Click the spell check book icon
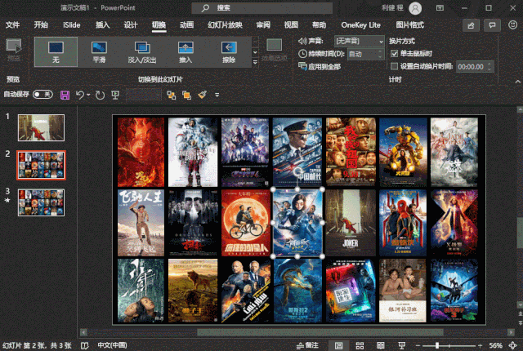The width and height of the screenshot is (523, 351). coord(85,345)
